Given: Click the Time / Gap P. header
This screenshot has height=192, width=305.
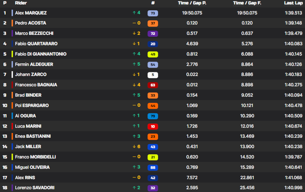Looking at the screenshot, I should click(x=192, y=3).
